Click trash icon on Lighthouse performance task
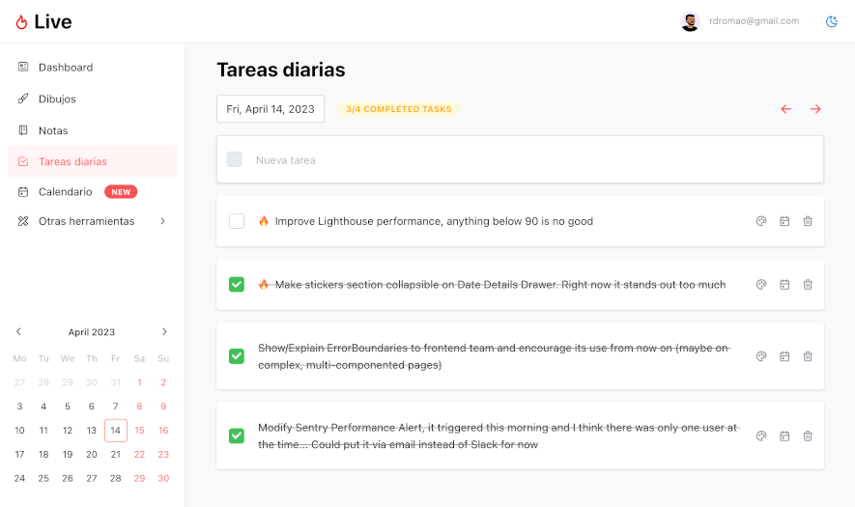This screenshot has height=507, width=855. click(808, 221)
